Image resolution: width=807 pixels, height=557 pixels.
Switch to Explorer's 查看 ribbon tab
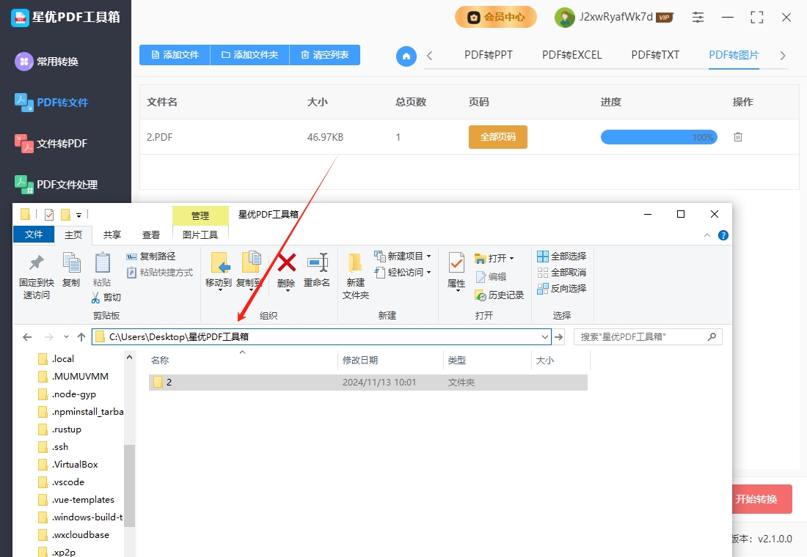coord(151,235)
